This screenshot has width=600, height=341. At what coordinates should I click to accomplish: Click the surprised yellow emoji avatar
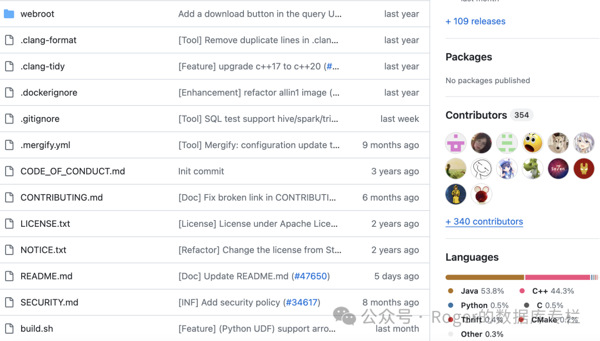[533, 143]
